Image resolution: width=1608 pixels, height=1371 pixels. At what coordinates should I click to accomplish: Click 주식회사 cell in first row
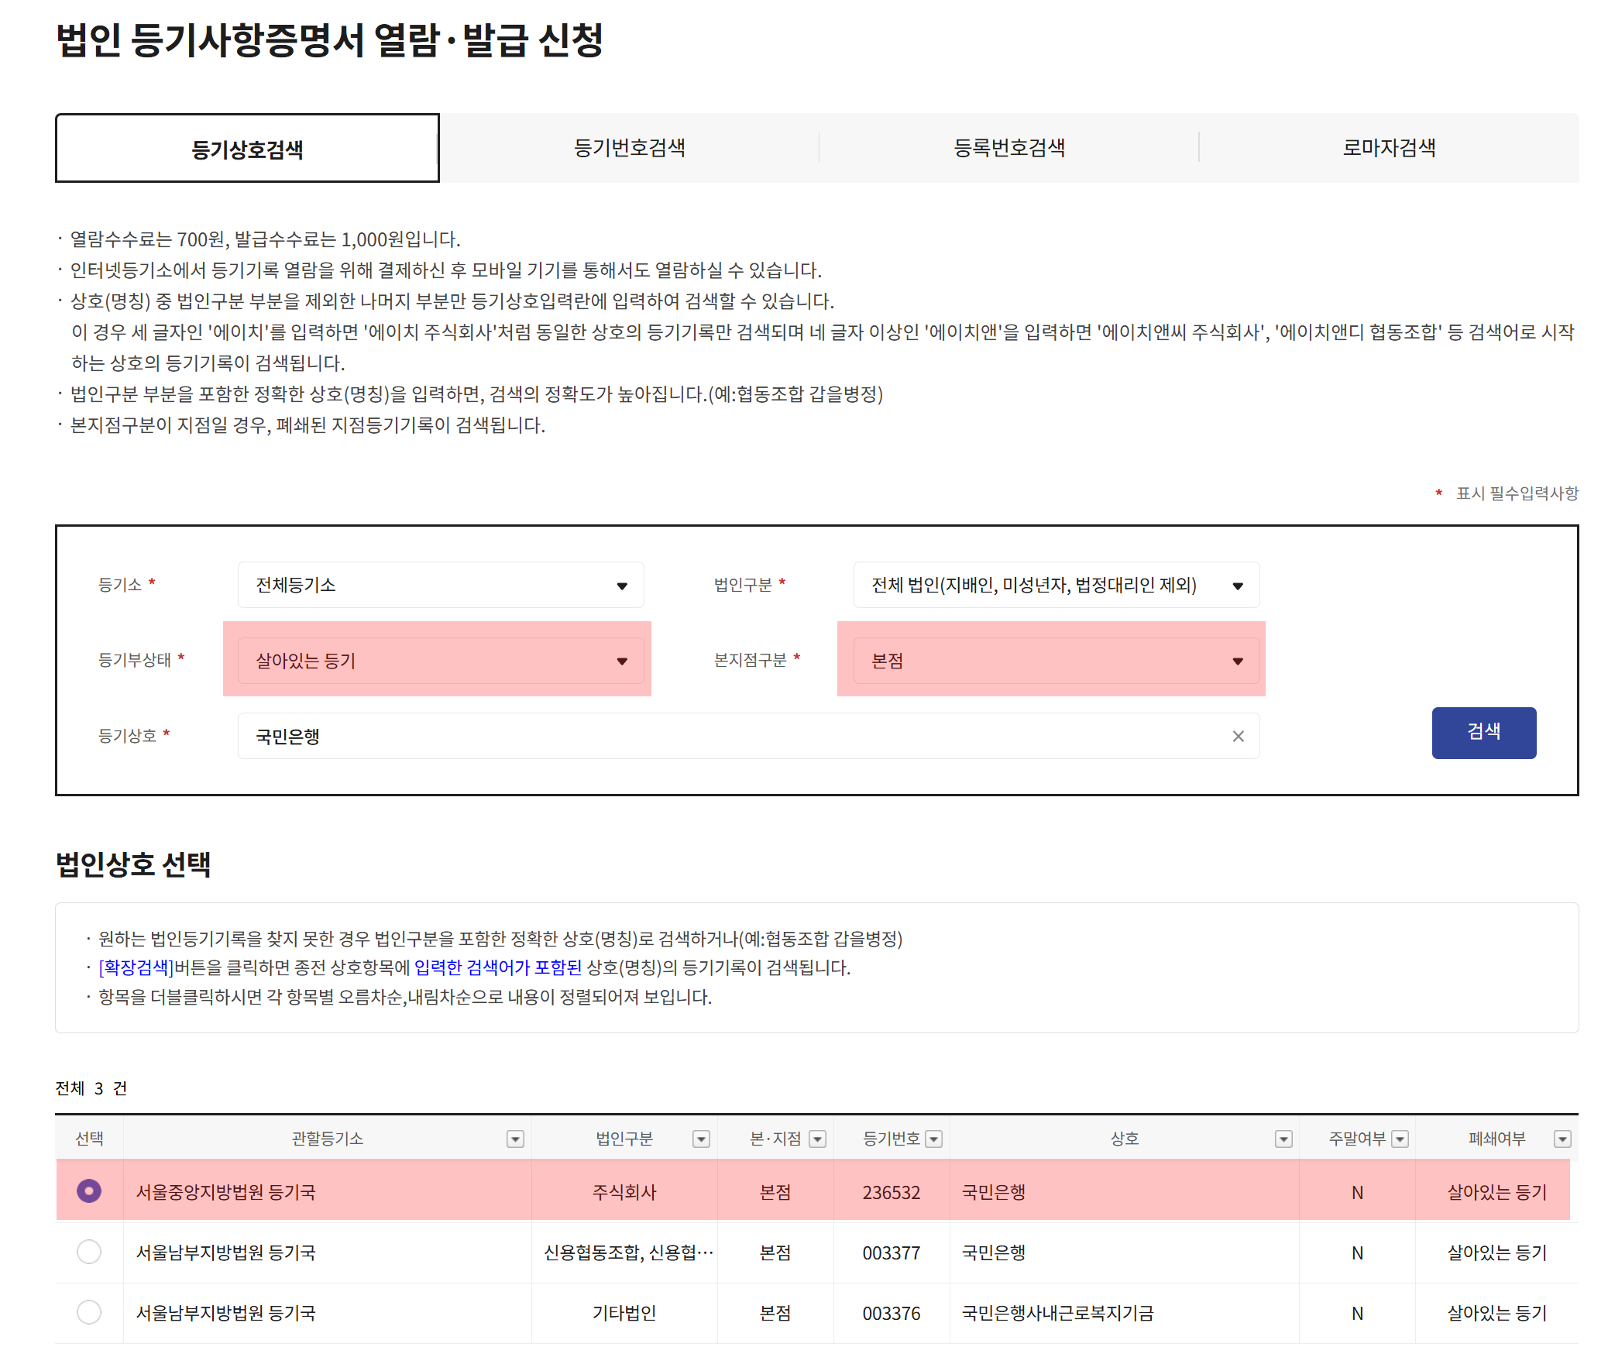(x=624, y=1193)
